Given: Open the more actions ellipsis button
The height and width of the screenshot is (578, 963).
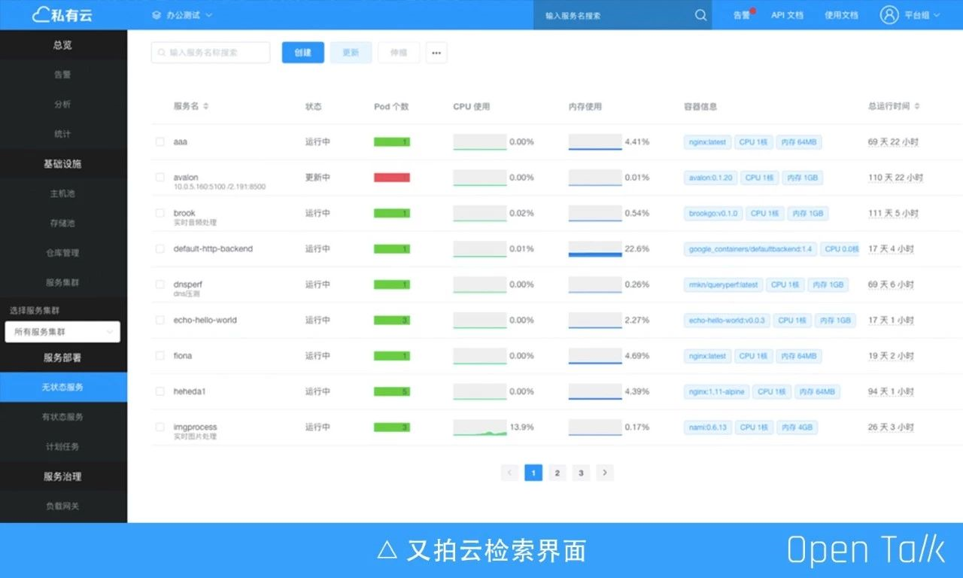Looking at the screenshot, I should coord(436,53).
